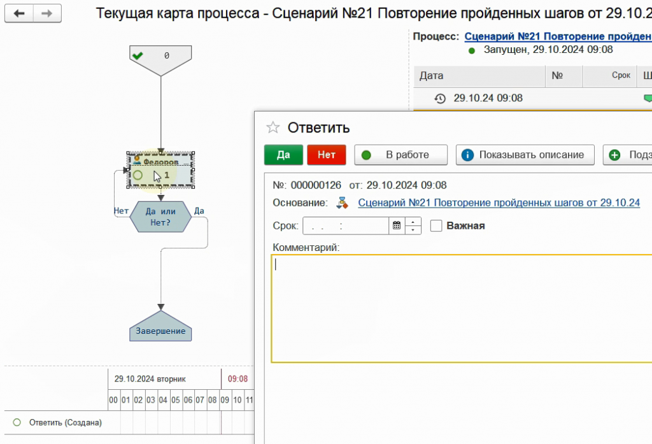Click Показывать описание button
Viewport: 652px width, 444px height.
coord(524,155)
